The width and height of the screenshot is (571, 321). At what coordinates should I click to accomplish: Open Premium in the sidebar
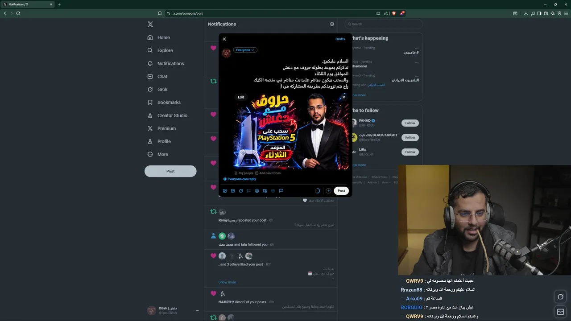[x=161, y=128]
